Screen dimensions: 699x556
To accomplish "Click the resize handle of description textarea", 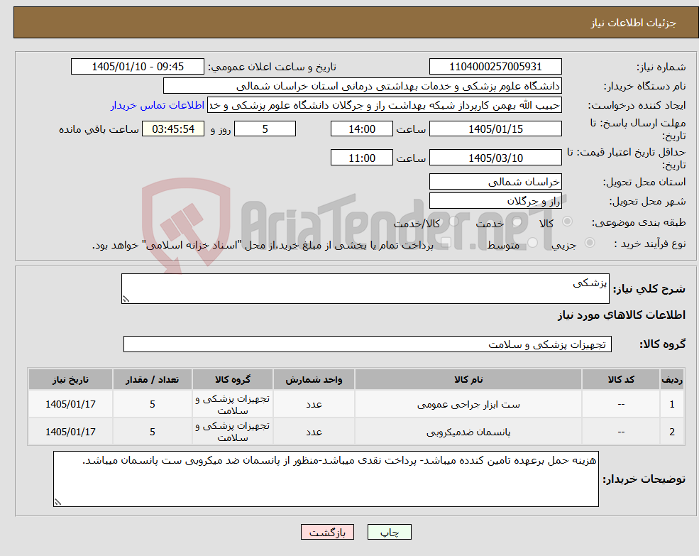I will coord(126,300).
